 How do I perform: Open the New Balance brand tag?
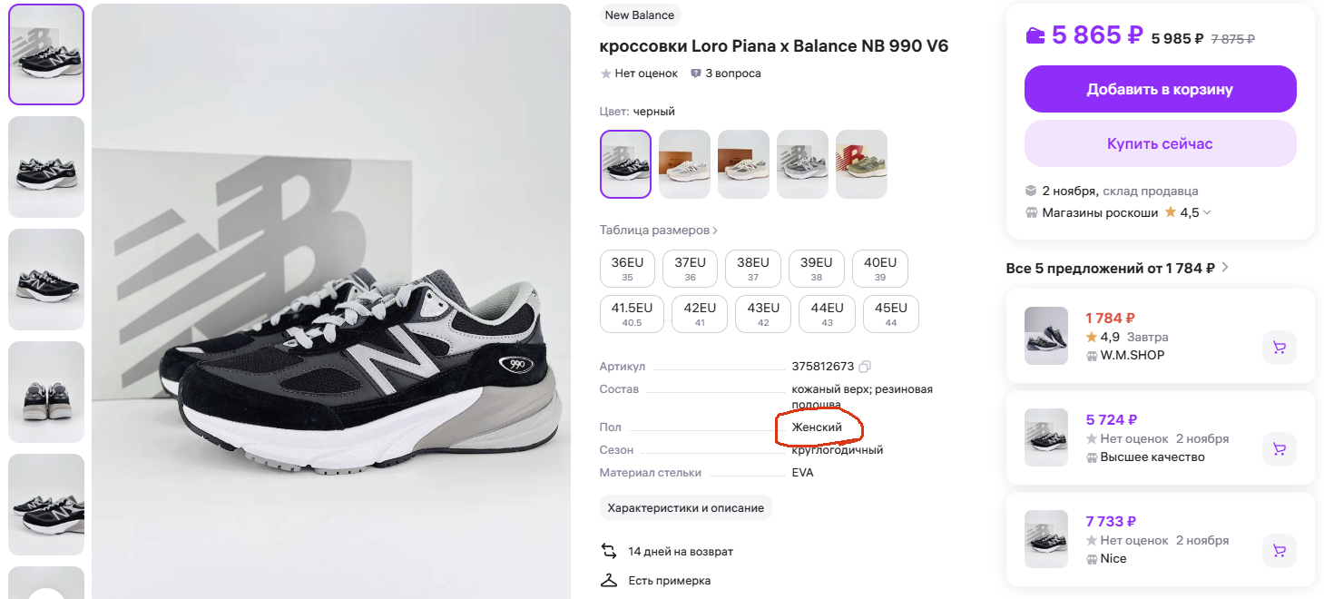pyautogui.click(x=640, y=15)
